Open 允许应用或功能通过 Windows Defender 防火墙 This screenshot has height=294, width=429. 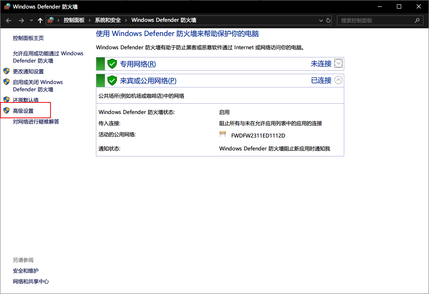[48, 57]
